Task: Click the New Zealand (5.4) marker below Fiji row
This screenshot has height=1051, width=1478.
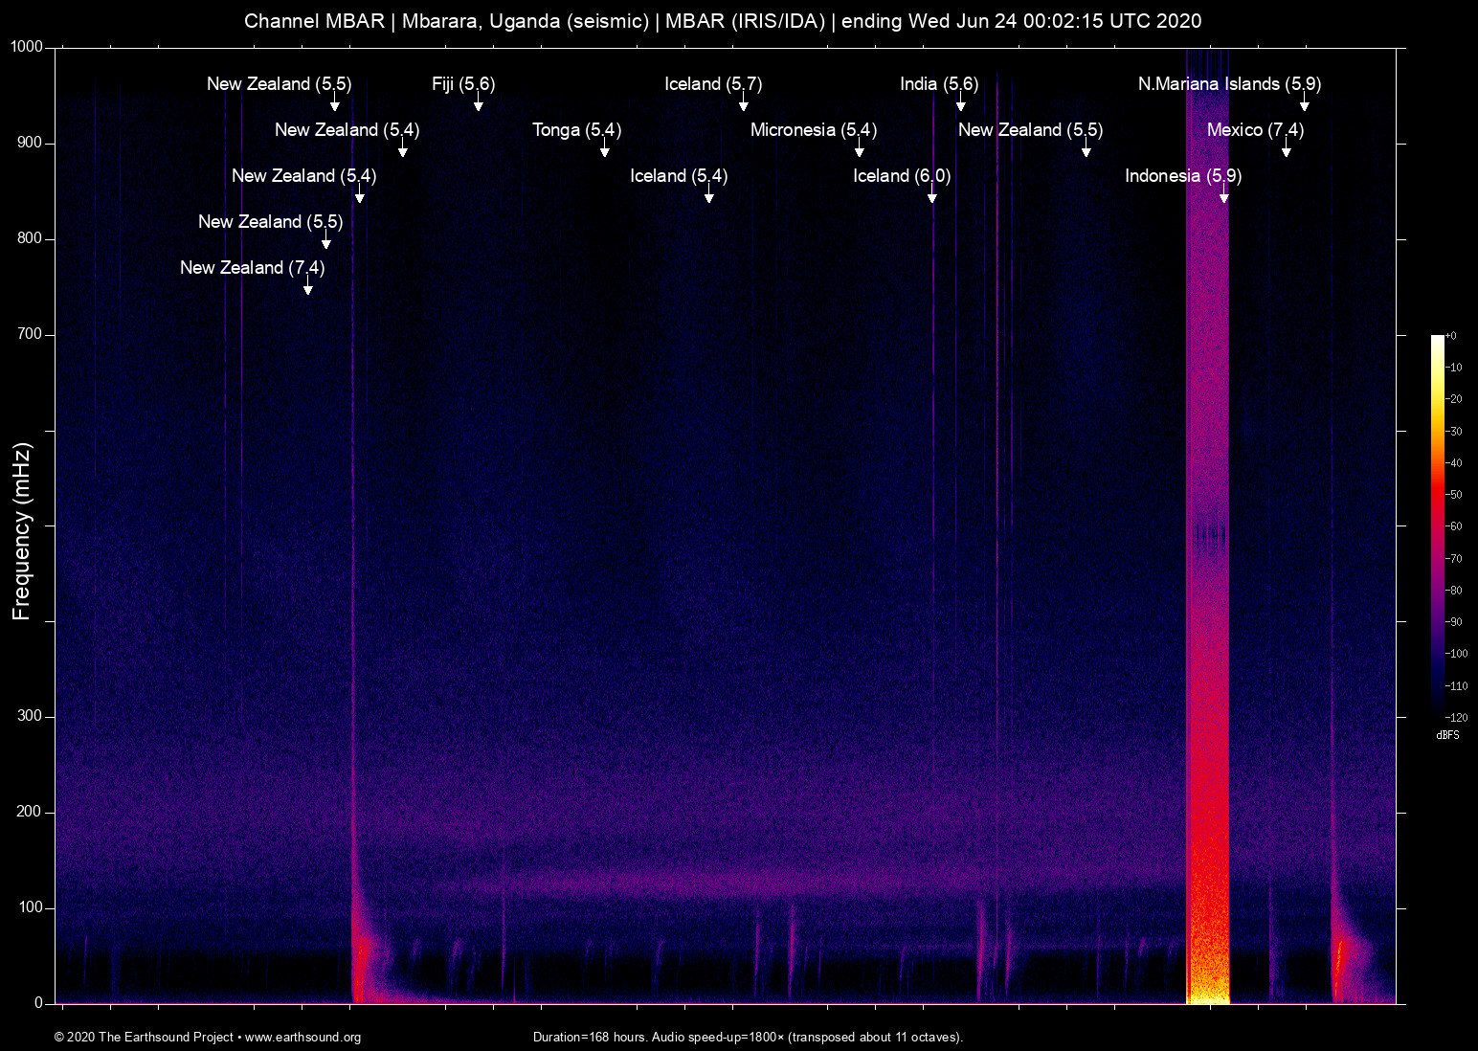Action: [x=347, y=130]
